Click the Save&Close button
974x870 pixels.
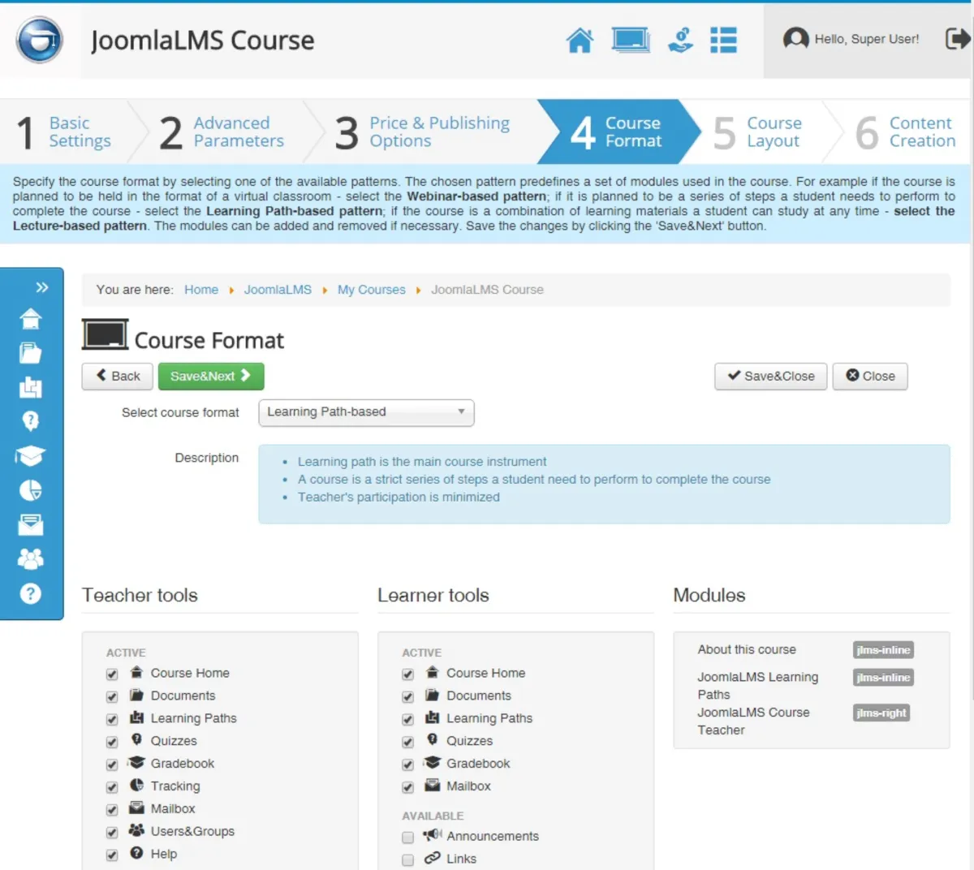pyautogui.click(x=771, y=377)
